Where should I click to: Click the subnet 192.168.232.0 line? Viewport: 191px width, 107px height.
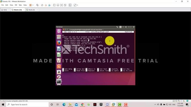pyautogui.click(x=82, y=37)
